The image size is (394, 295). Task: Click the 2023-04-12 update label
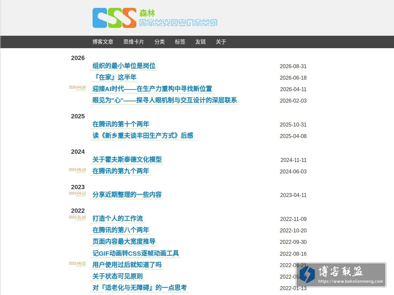(x=77, y=194)
